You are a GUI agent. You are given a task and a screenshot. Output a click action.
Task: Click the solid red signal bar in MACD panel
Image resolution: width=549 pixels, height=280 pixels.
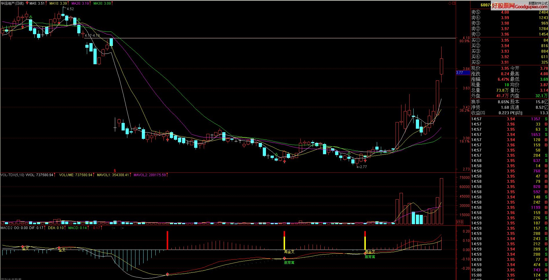(x=167, y=240)
